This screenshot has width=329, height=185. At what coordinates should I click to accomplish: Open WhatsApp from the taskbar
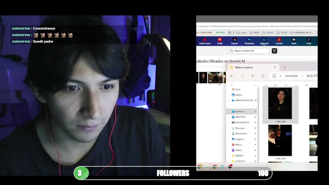click(207, 167)
